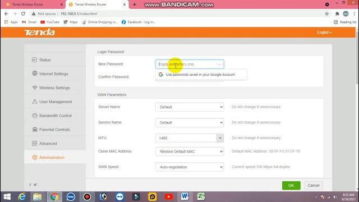
Task: Click the Facebook icon in sidebar footer
Action: tap(30, 185)
